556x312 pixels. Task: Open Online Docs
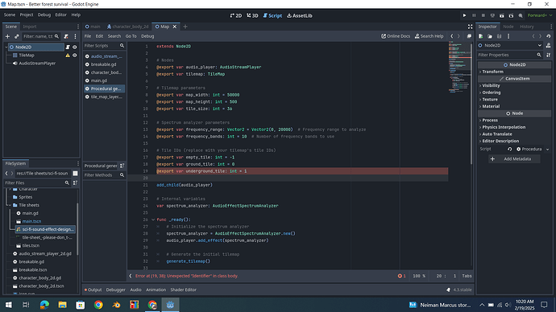396,36
